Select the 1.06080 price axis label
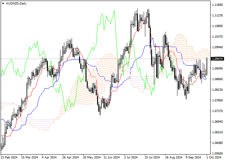 coord(217,143)
